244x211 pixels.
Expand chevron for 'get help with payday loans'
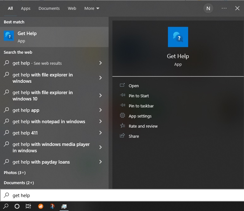(x=100, y=162)
